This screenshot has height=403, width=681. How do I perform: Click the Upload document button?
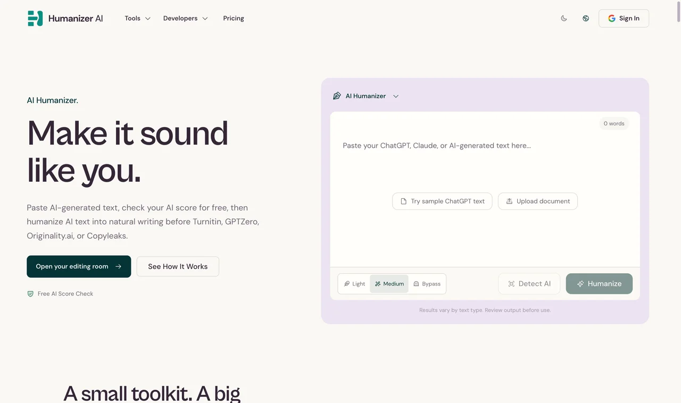538,201
